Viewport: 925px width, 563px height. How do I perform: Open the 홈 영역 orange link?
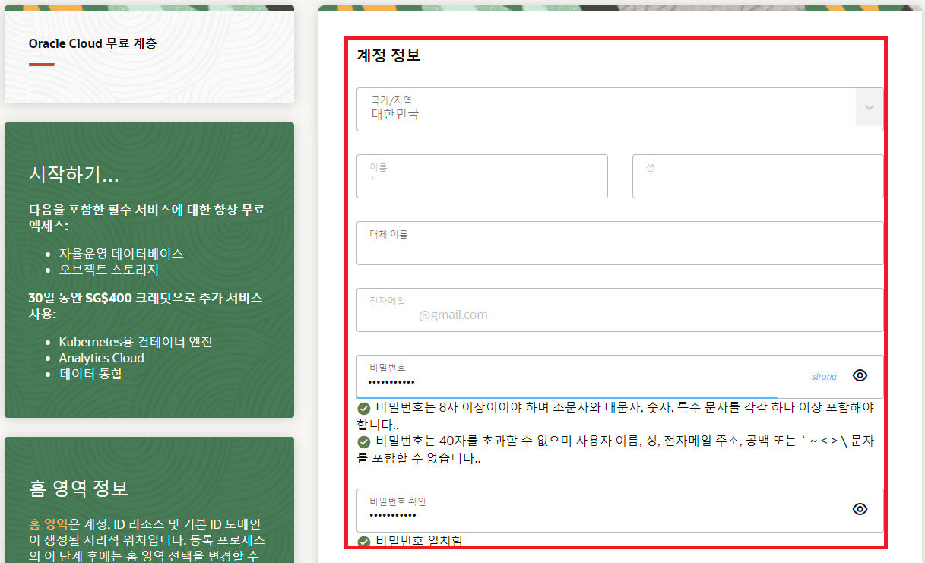[49, 523]
